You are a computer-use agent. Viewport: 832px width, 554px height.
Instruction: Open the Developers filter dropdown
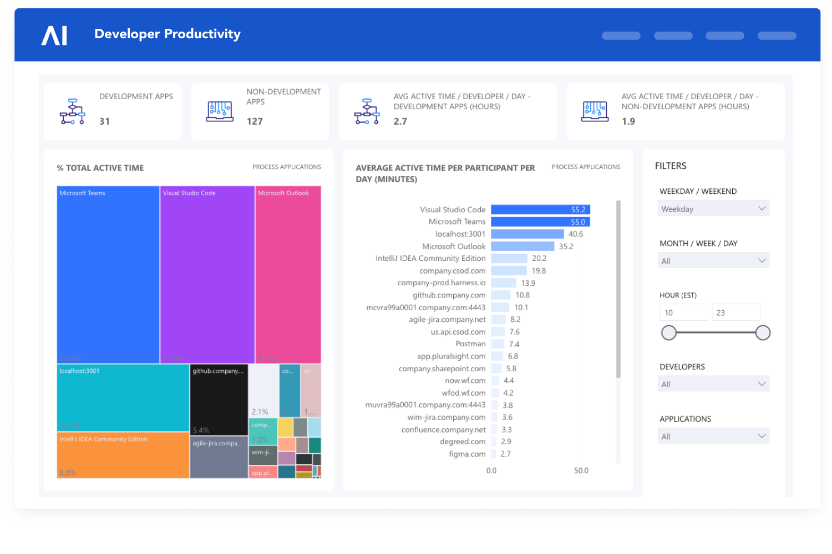tap(713, 383)
